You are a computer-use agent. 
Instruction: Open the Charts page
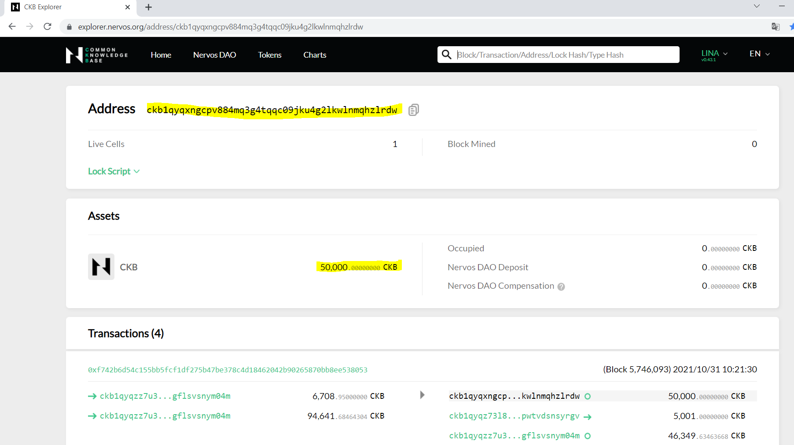tap(314, 55)
